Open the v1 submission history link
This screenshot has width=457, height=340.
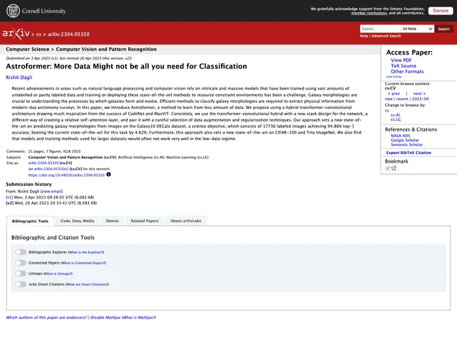(x=9, y=197)
